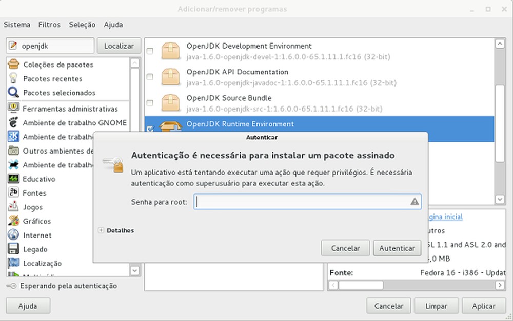Viewport: 513px width, 321px height.
Task: Open the Filtros menu
Action: tap(49, 24)
